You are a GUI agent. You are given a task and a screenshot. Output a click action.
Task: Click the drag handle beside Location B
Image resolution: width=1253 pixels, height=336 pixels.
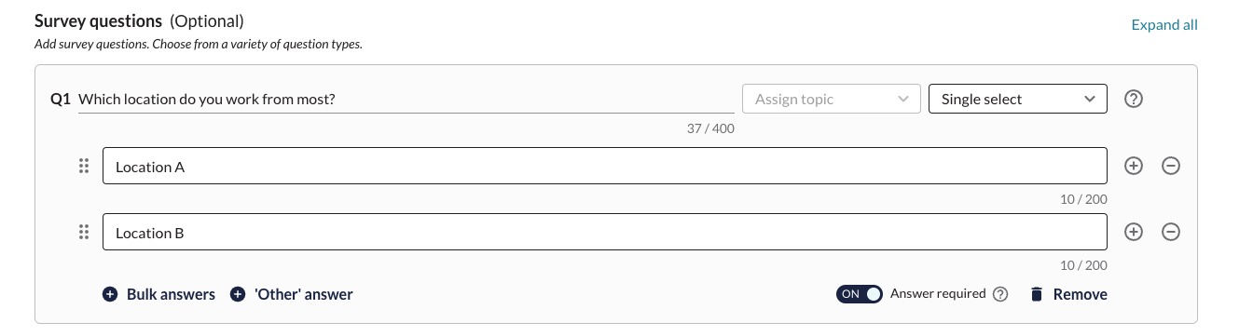84,233
